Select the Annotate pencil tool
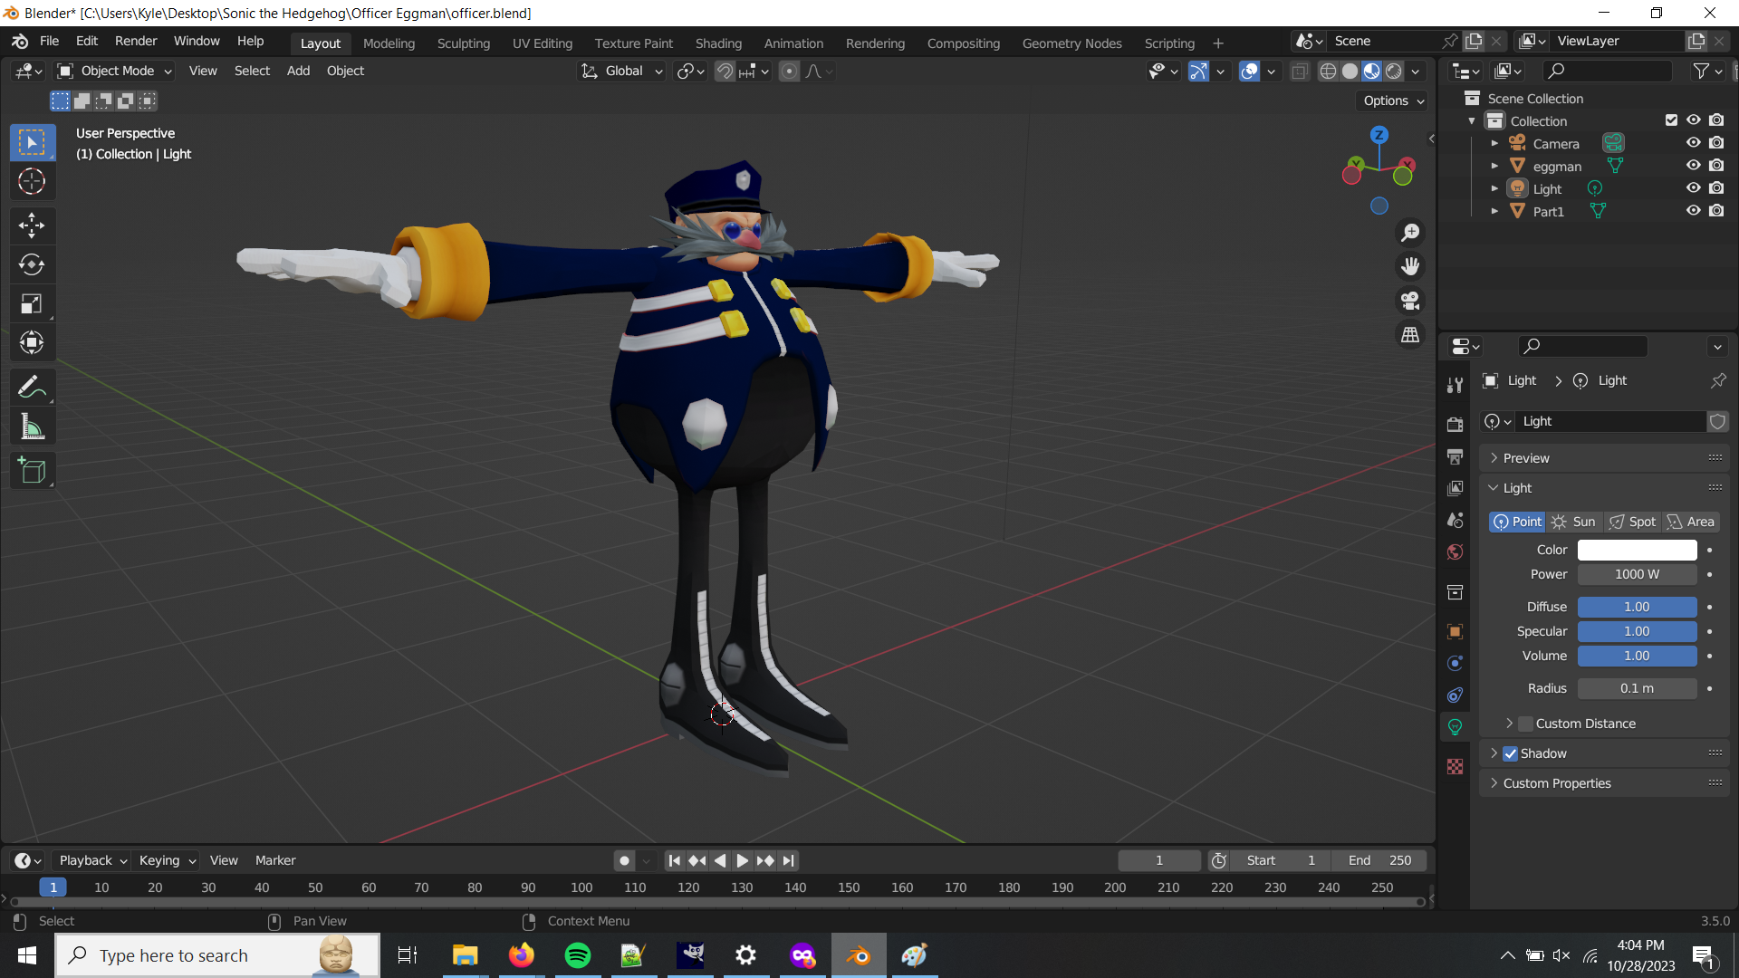The height and width of the screenshot is (978, 1739). click(32, 388)
